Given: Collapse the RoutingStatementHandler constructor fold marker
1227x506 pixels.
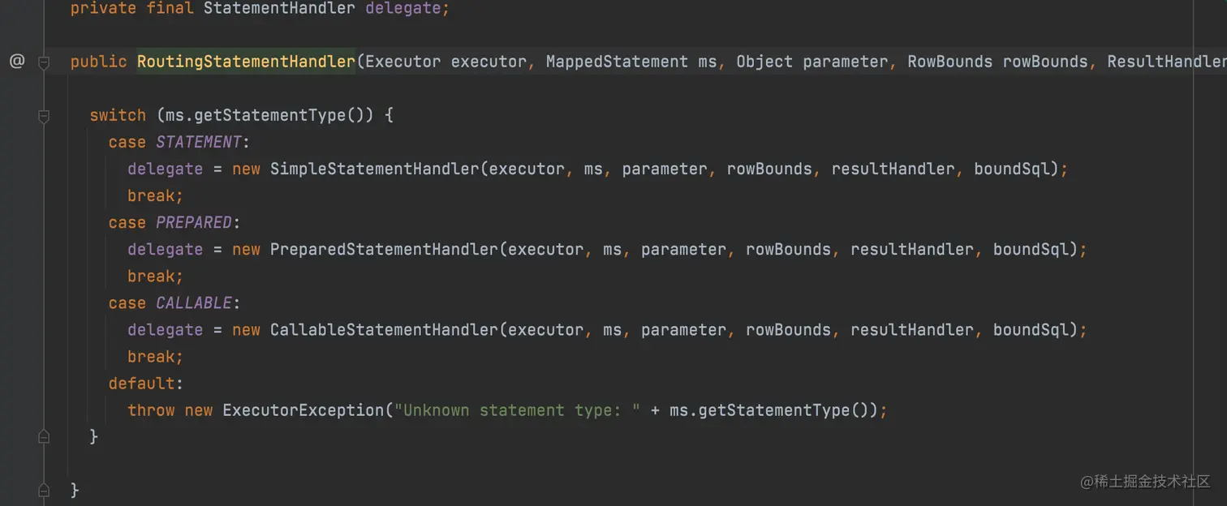Looking at the screenshot, I should (x=44, y=62).
